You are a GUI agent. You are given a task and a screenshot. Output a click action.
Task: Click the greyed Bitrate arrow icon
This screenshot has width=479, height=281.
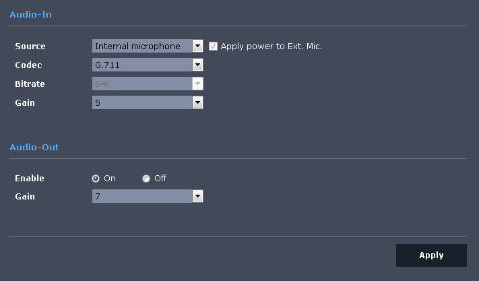click(197, 84)
